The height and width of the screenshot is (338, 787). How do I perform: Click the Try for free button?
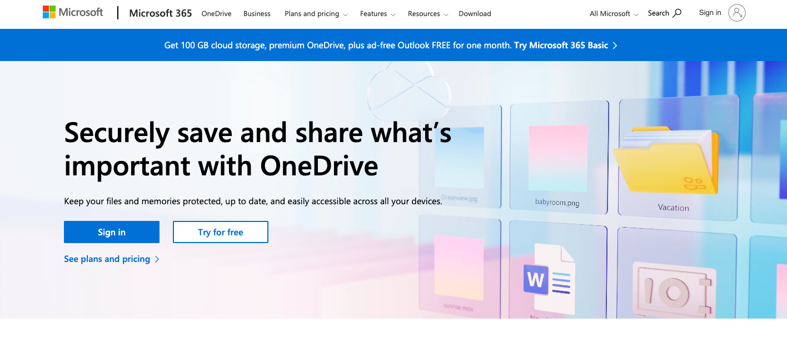(221, 232)
